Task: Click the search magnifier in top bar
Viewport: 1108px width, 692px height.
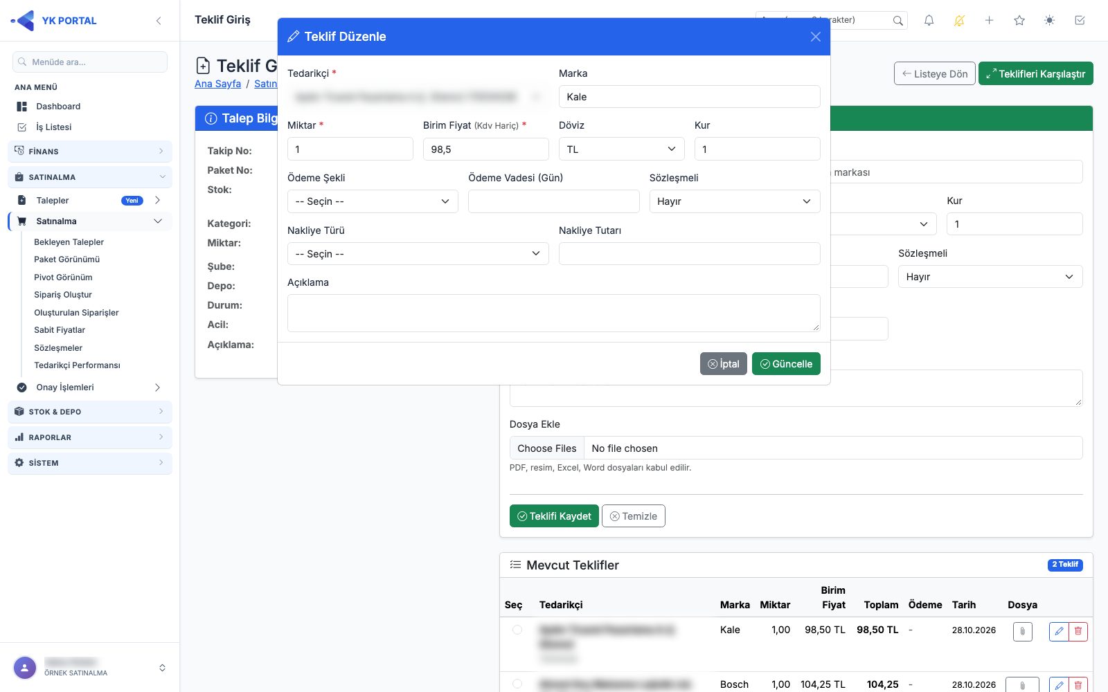Action: 898,21
